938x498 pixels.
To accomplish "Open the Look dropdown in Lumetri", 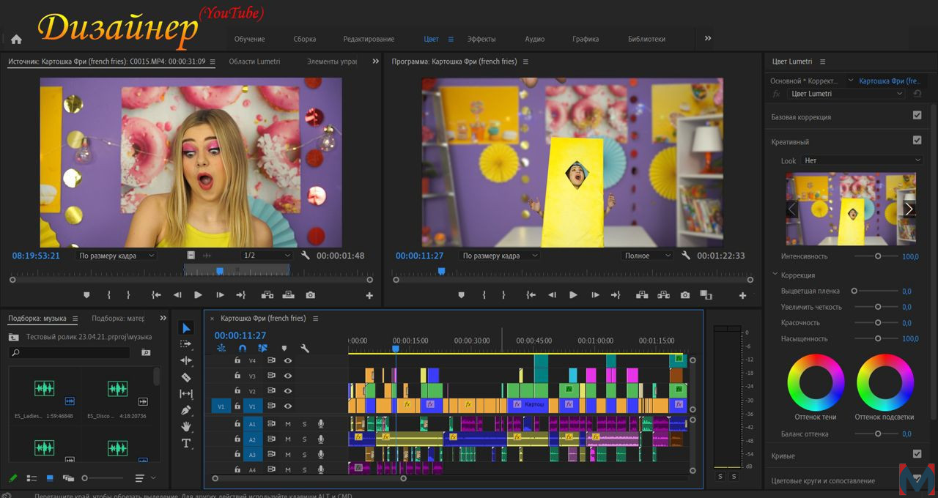I will 863,160.
